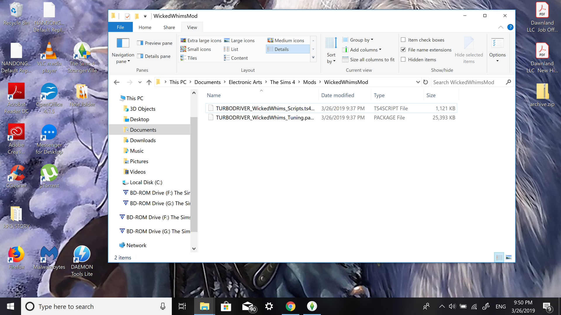The width and height of the screenshot is (561, 315).
Task: Click Size all columns to fit
Action: [368, 60]
